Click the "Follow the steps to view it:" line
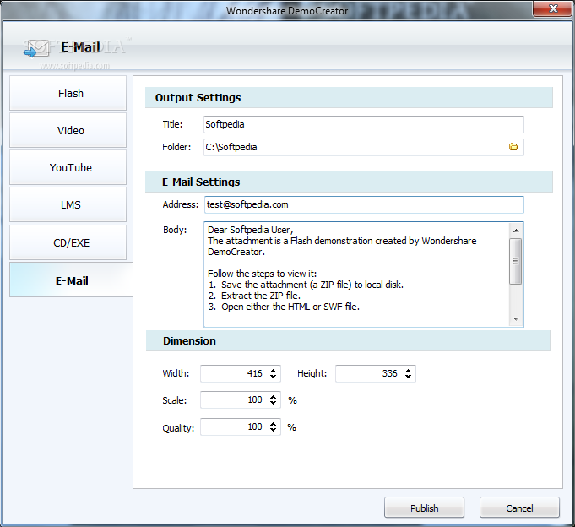Image resolution: width=575 pixels, height=527 pixels. pyautogui.click(x=263, y=274)
